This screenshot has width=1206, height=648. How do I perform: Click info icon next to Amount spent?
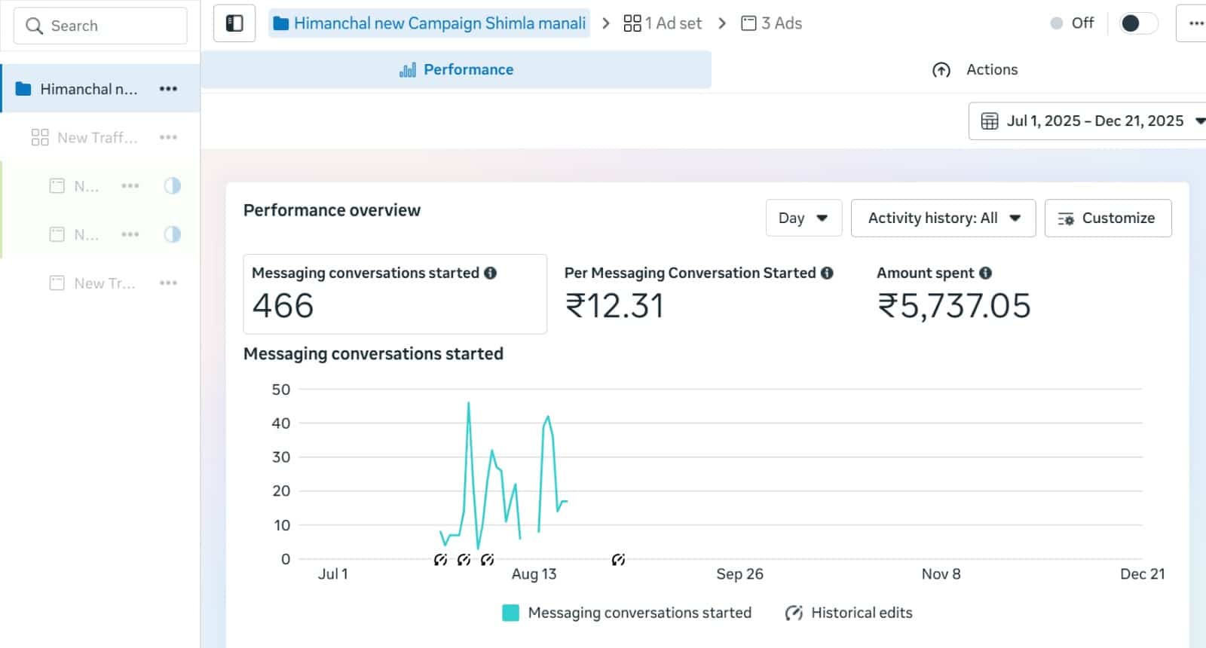[x=985, y=273]
